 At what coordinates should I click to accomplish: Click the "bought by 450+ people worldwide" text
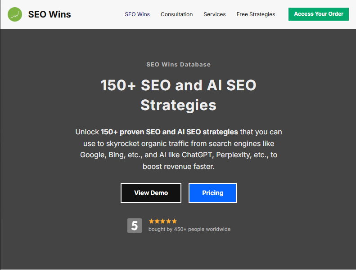click(189, 229)
